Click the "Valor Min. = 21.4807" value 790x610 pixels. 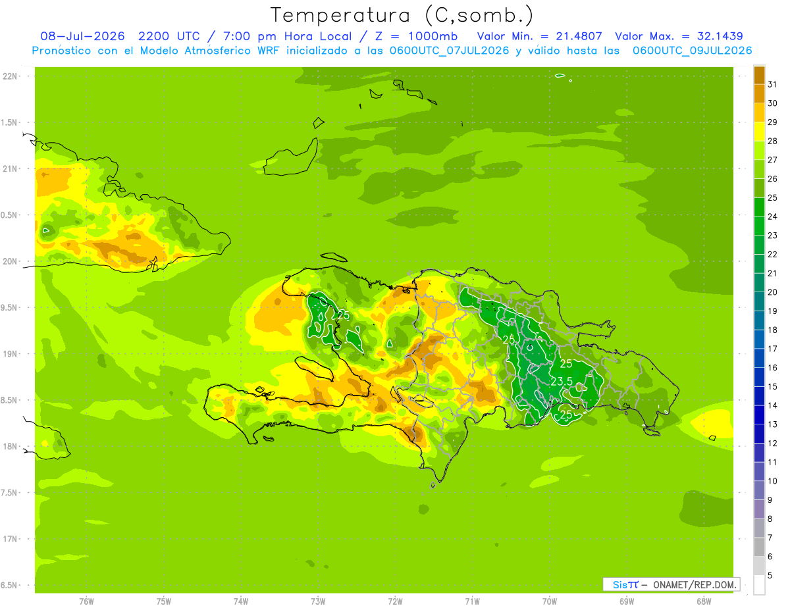(x=539, y=36)
